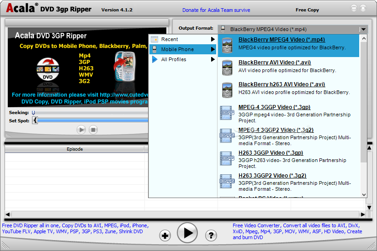The height and width of the screenshot is (251, 377).
Task: Start ripping with large play button
Action: 187,233
